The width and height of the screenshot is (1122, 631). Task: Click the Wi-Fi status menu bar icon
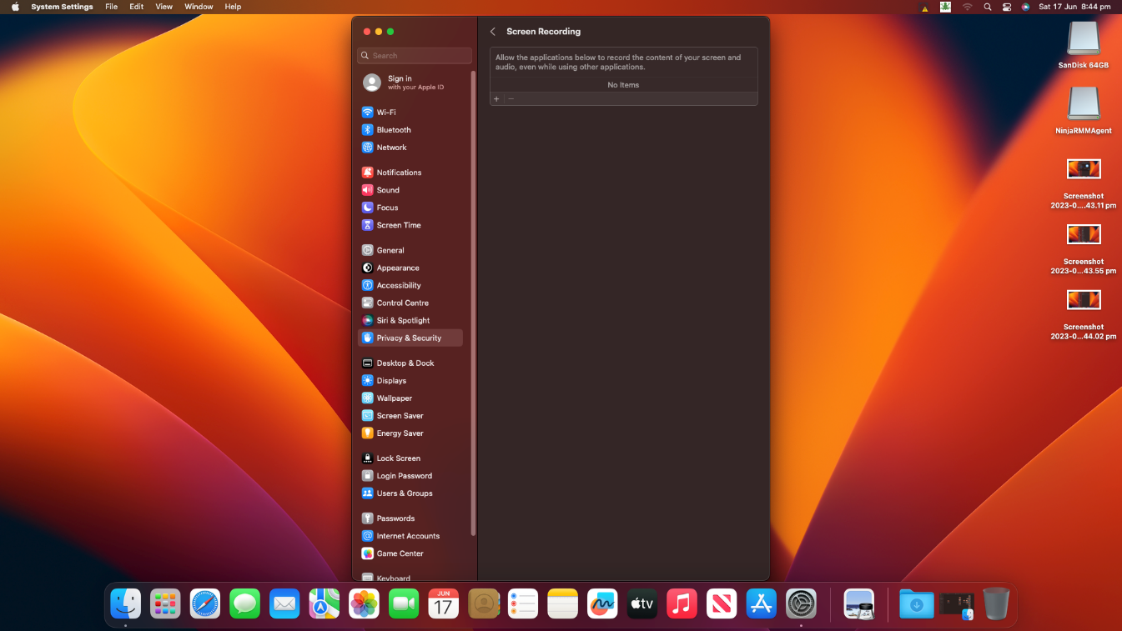tap(968, 7)
